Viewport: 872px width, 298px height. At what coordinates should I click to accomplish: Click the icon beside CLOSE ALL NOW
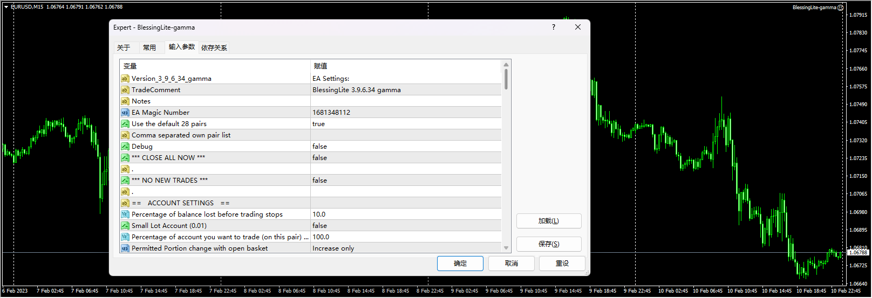(x=125, y=158)
